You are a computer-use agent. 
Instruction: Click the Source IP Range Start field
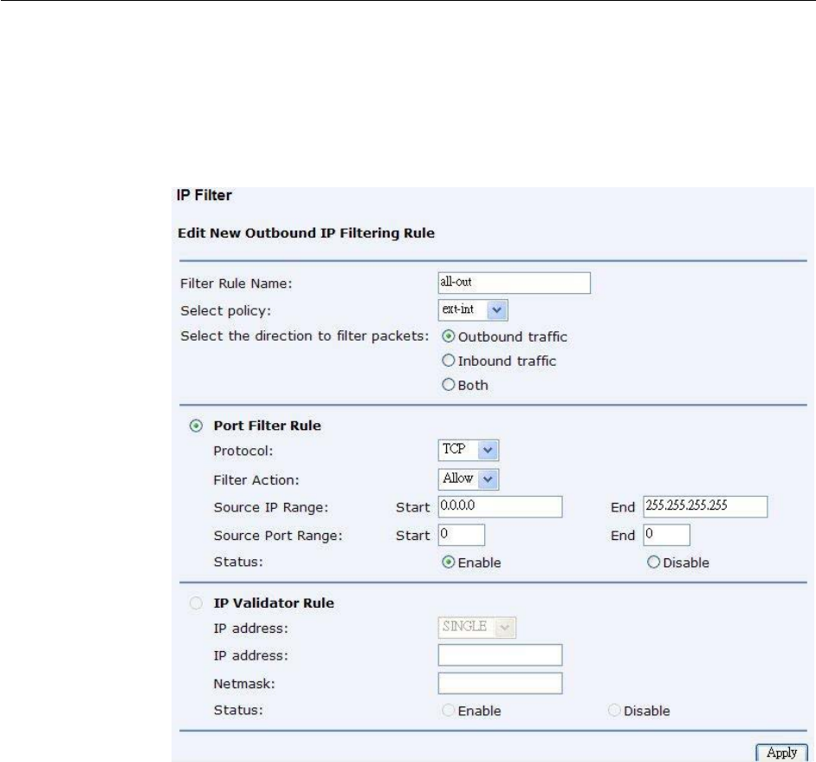(x=500, y=507)
